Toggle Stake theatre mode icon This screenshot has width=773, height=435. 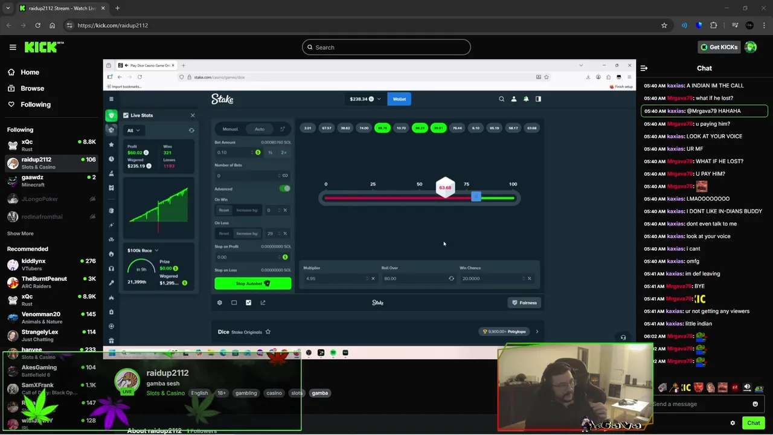(x=234, y=303)
